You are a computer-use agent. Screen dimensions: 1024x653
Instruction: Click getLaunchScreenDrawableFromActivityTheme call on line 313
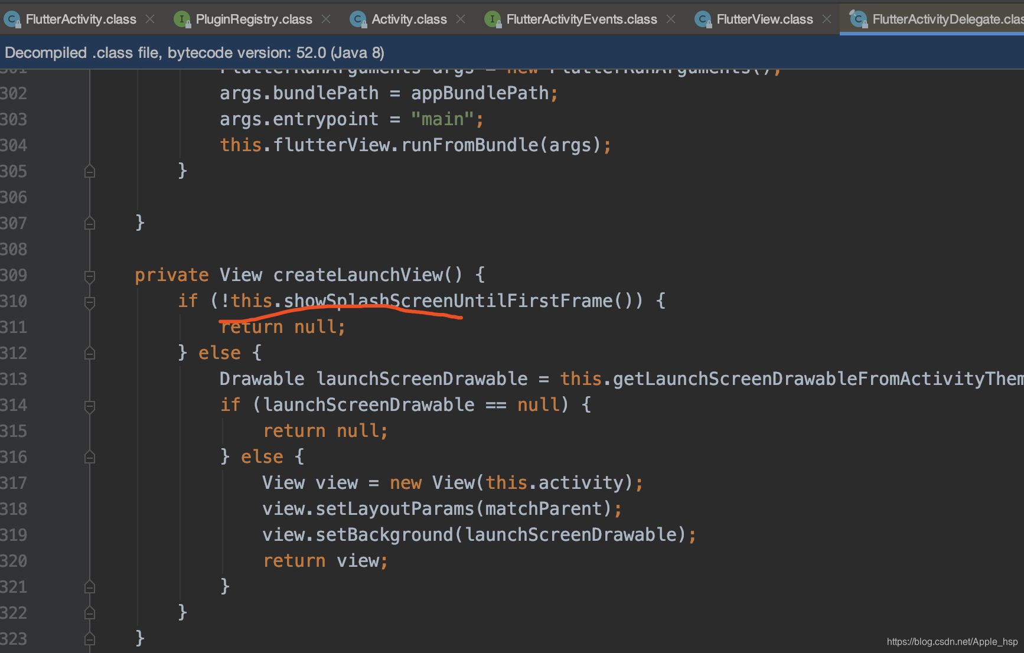click(818, 379)
